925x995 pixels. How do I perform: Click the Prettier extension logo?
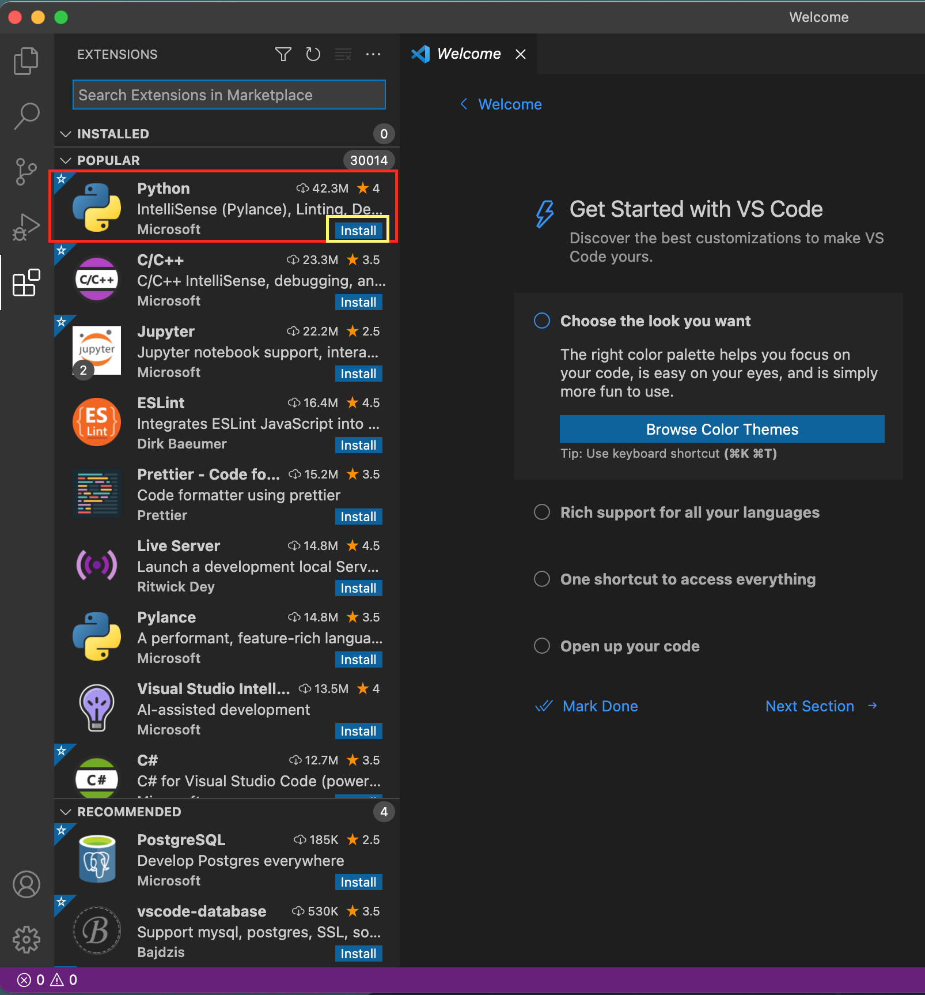[x=97, y=493]
